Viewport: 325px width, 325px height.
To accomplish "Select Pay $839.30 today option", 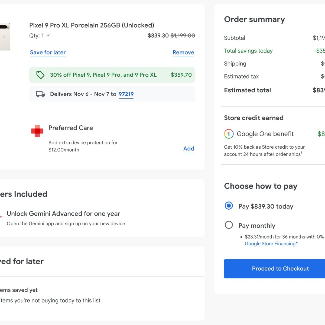I will click(x=229, y=206).
